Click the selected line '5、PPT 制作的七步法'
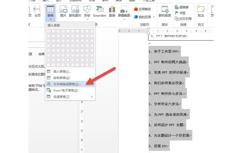The height and width of the screenshot is (153, 242). pyautogui.click(x=167, y=93)
